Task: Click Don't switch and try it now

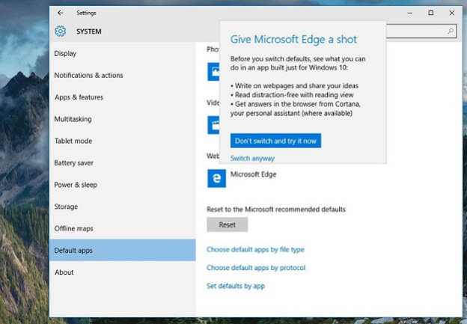Action: [275, 141]
